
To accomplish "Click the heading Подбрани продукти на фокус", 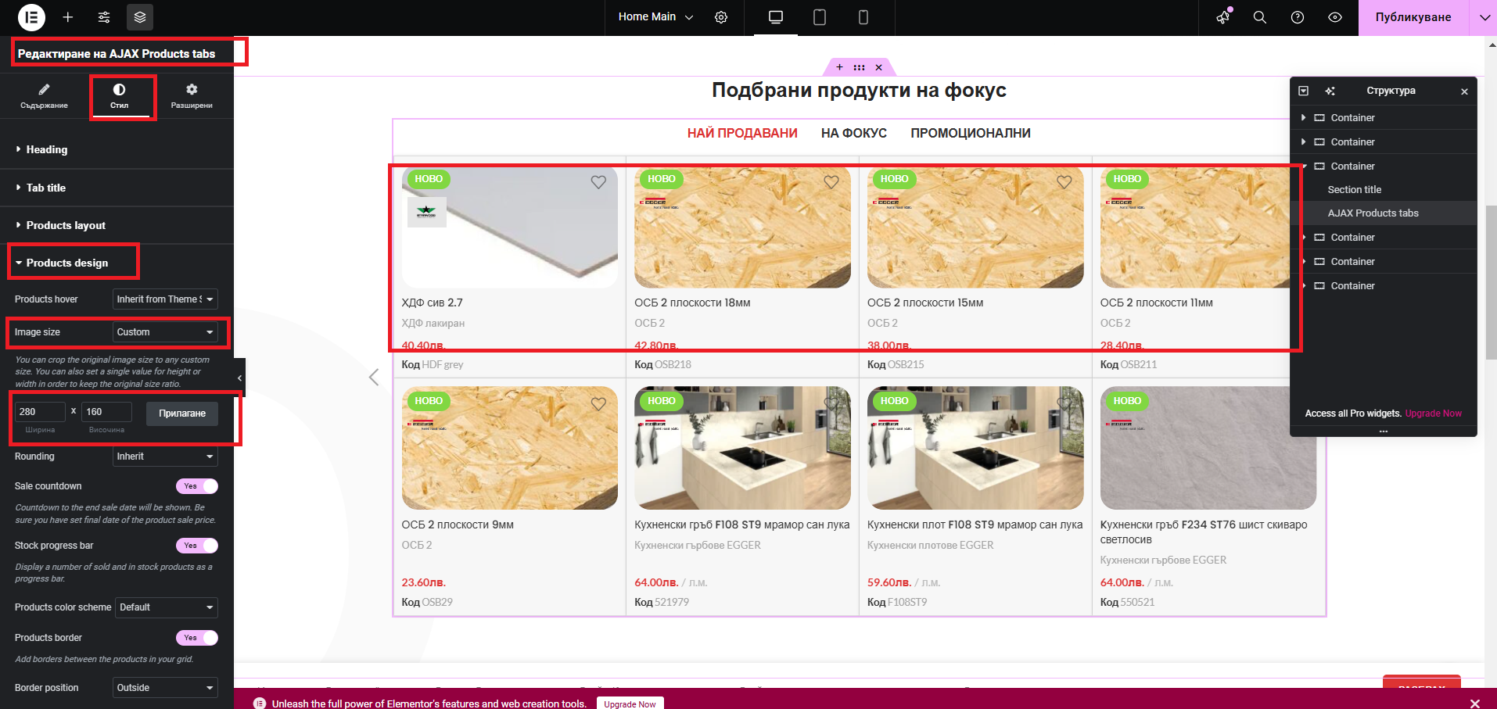I will pyautogui.click(x=859, y=91).
